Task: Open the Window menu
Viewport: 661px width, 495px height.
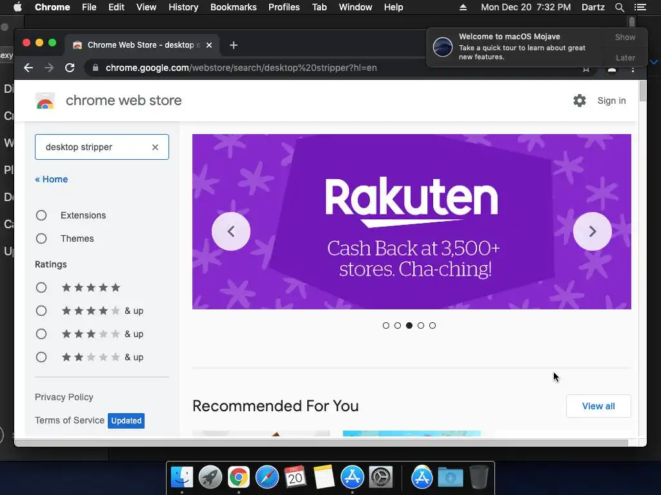Action: 356,7
